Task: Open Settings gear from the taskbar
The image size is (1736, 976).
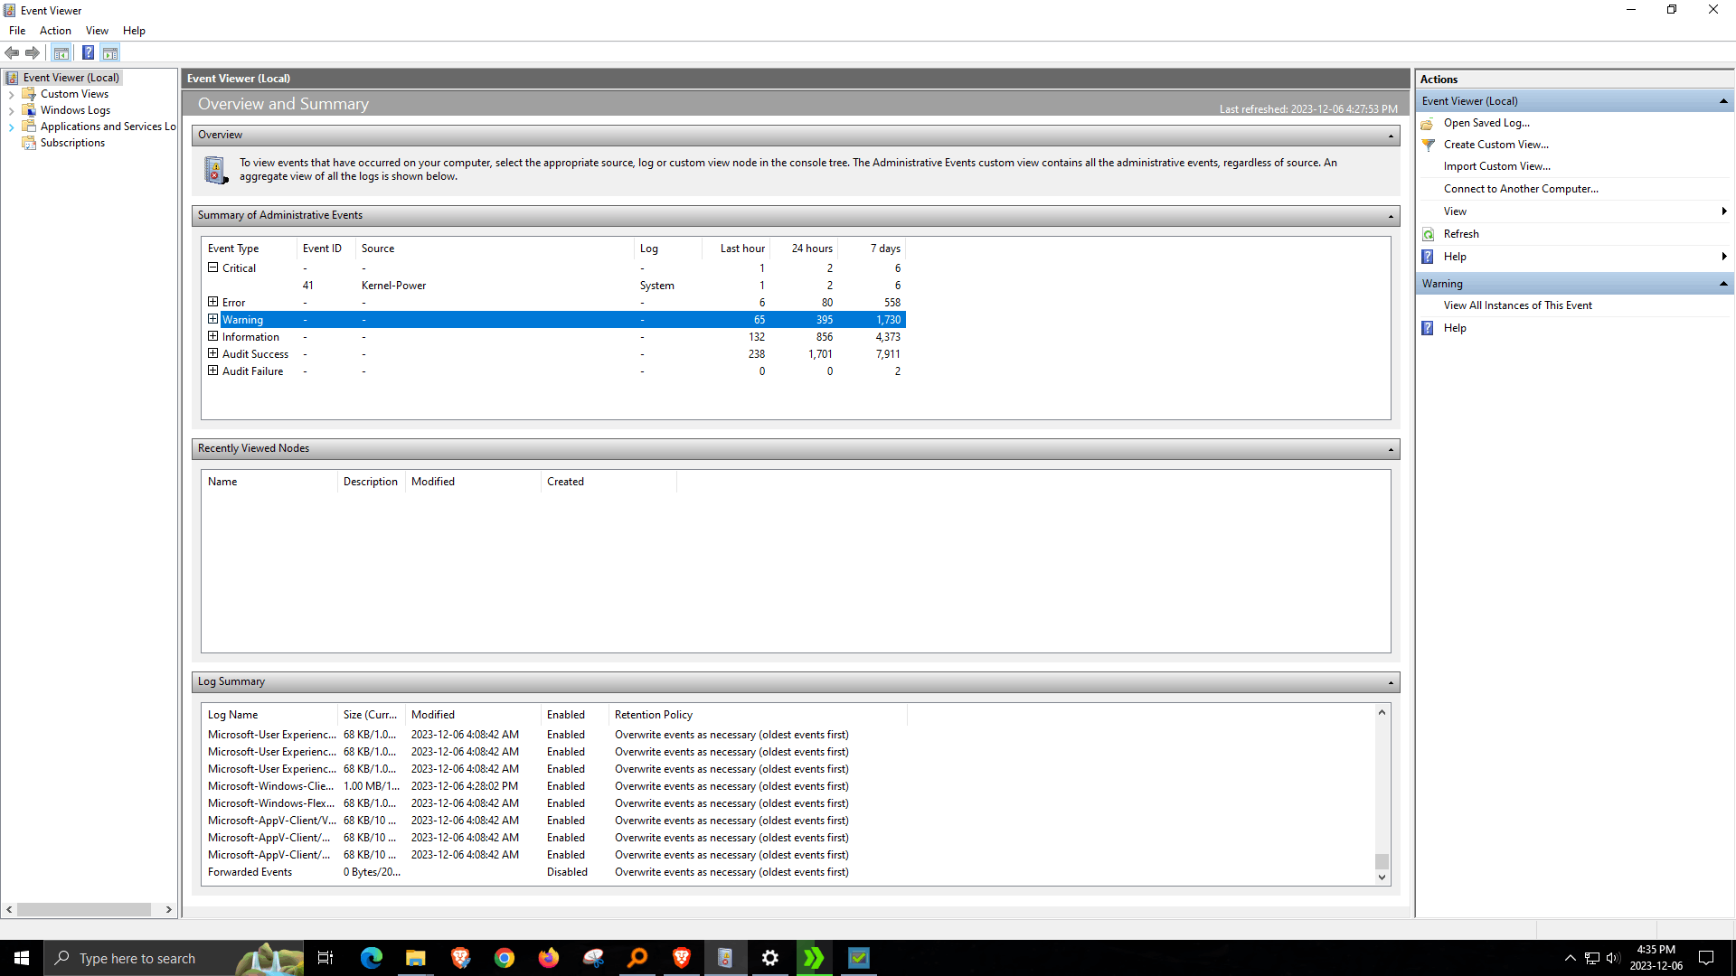Action: [769, 958]
